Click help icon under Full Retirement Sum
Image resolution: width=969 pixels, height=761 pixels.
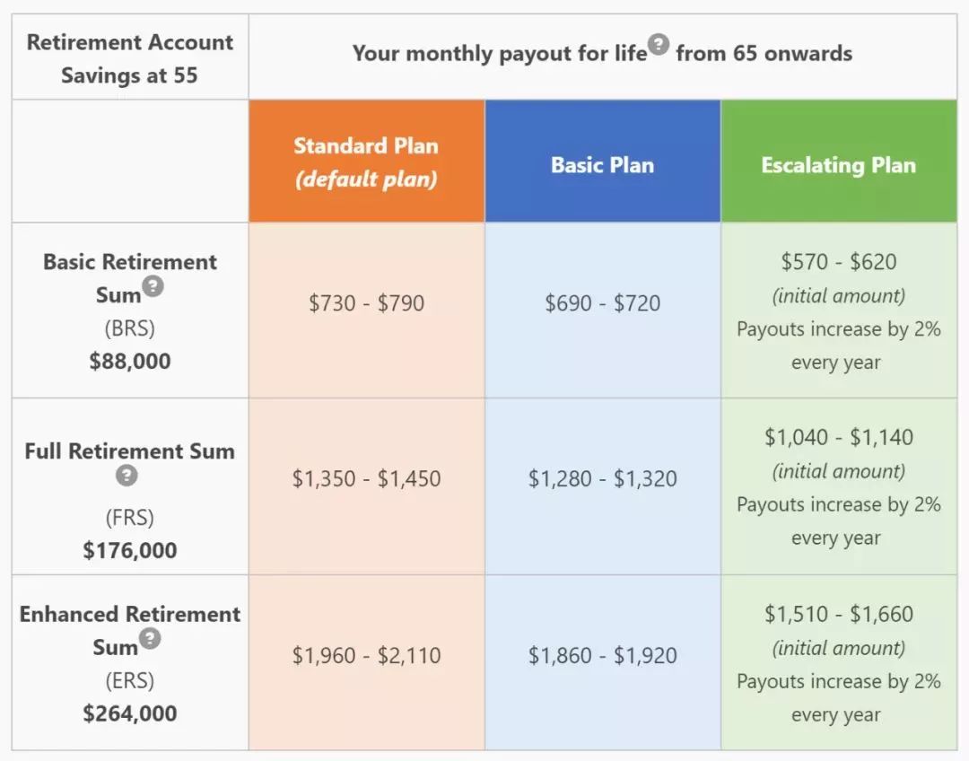(127, 476)
